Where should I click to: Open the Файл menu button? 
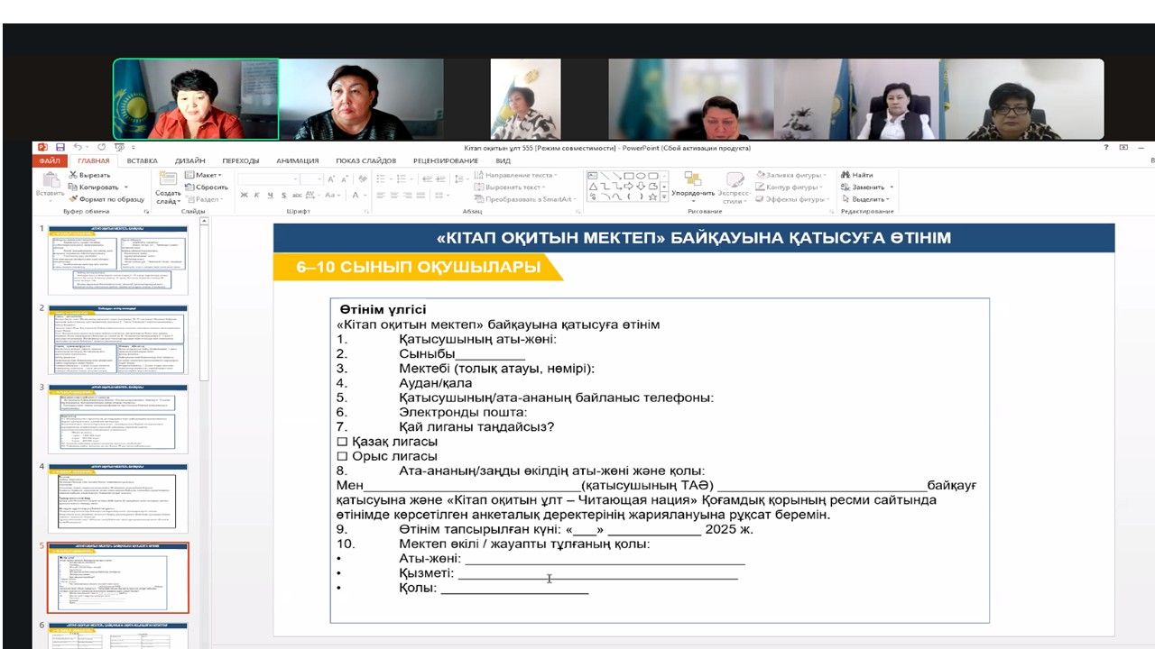pyautogui.click(x=50, y=161)
